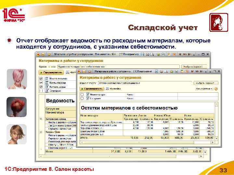Click the favorites star in the front window
This screenshot has height=175, width=234.
(90, 72)
